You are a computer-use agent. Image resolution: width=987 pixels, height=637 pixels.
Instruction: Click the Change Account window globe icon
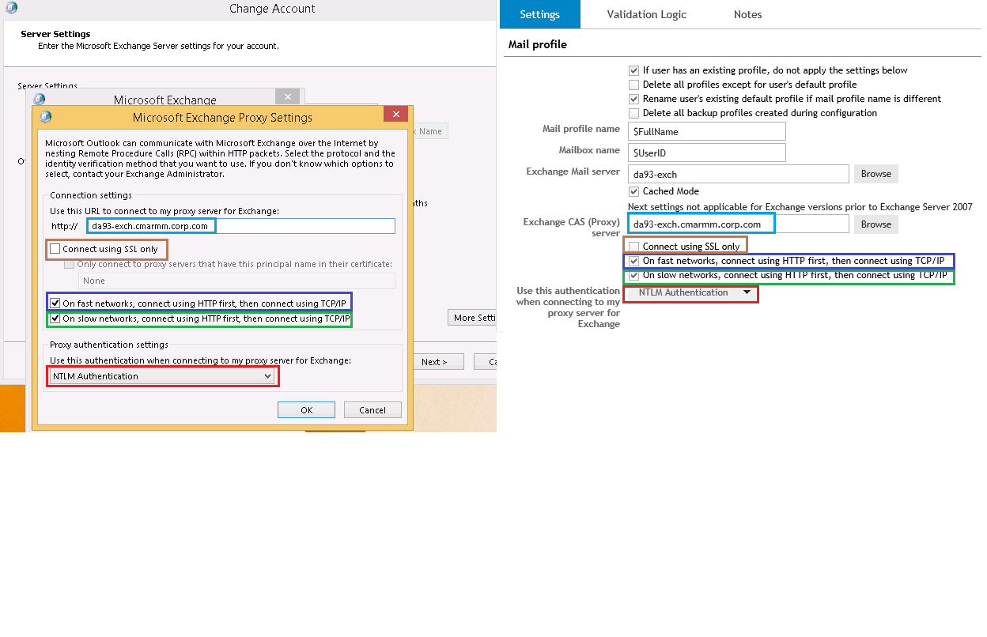[11, 9]
